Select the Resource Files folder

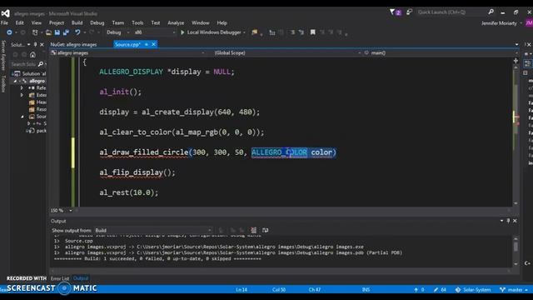[37, 109]
